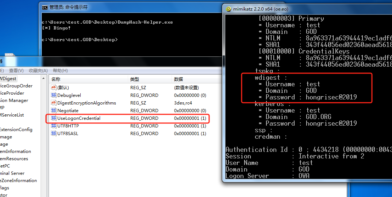Screen dimensions: 392x197
Task: Select the ServiceProvider tree key
Action: [x=12, y=93]
